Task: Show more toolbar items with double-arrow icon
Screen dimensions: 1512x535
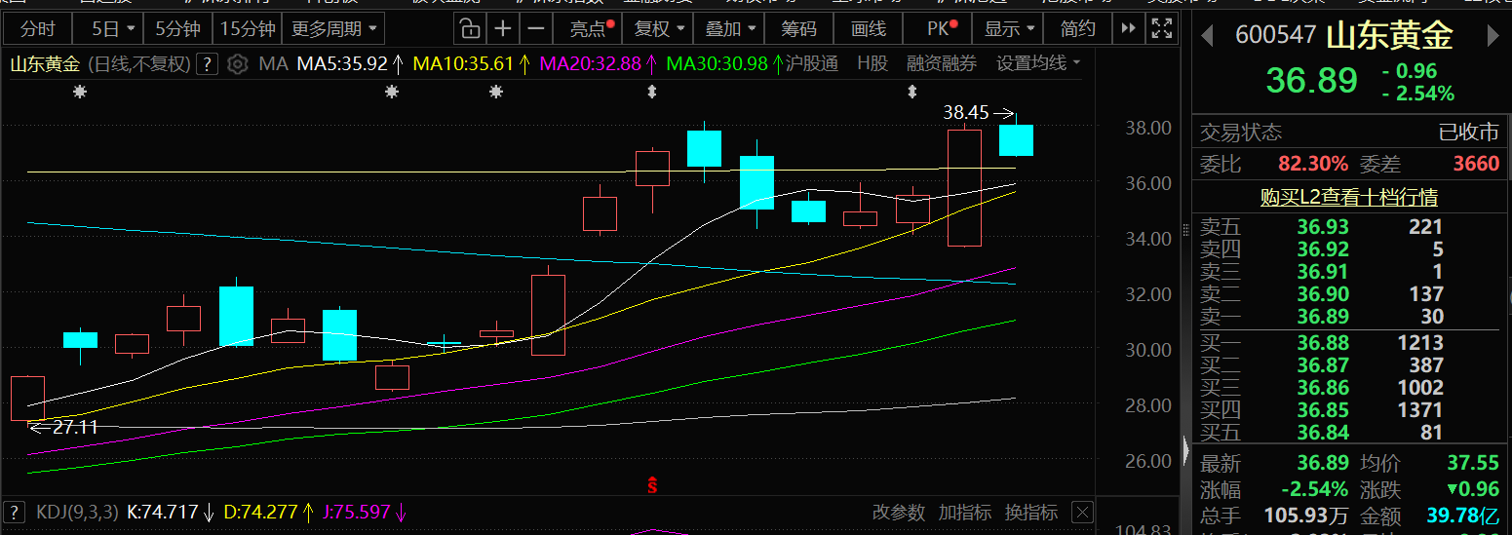Action: (x=1128, y=28)
